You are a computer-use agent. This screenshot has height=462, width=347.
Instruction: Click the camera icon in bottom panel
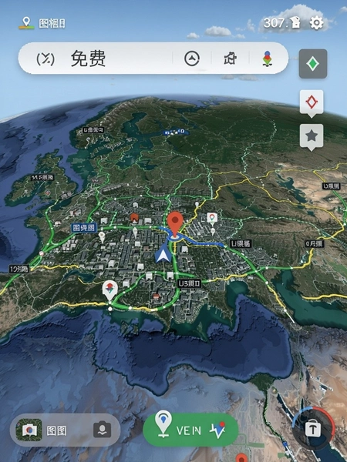(x=102, y=430)
